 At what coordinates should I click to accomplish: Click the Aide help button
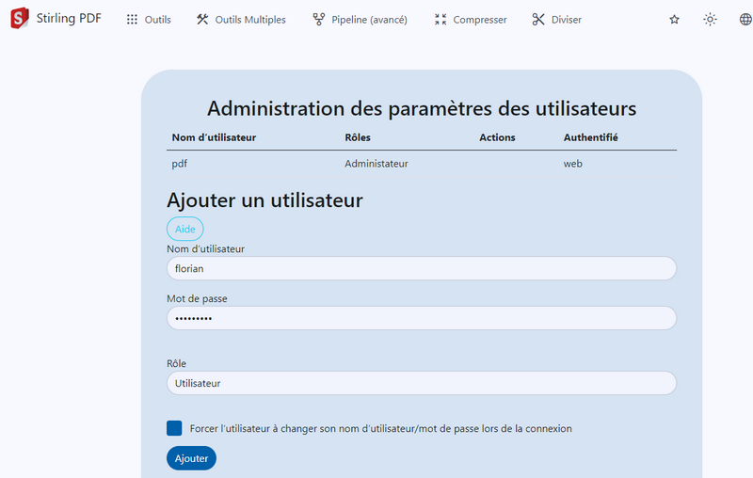[184, 229]
